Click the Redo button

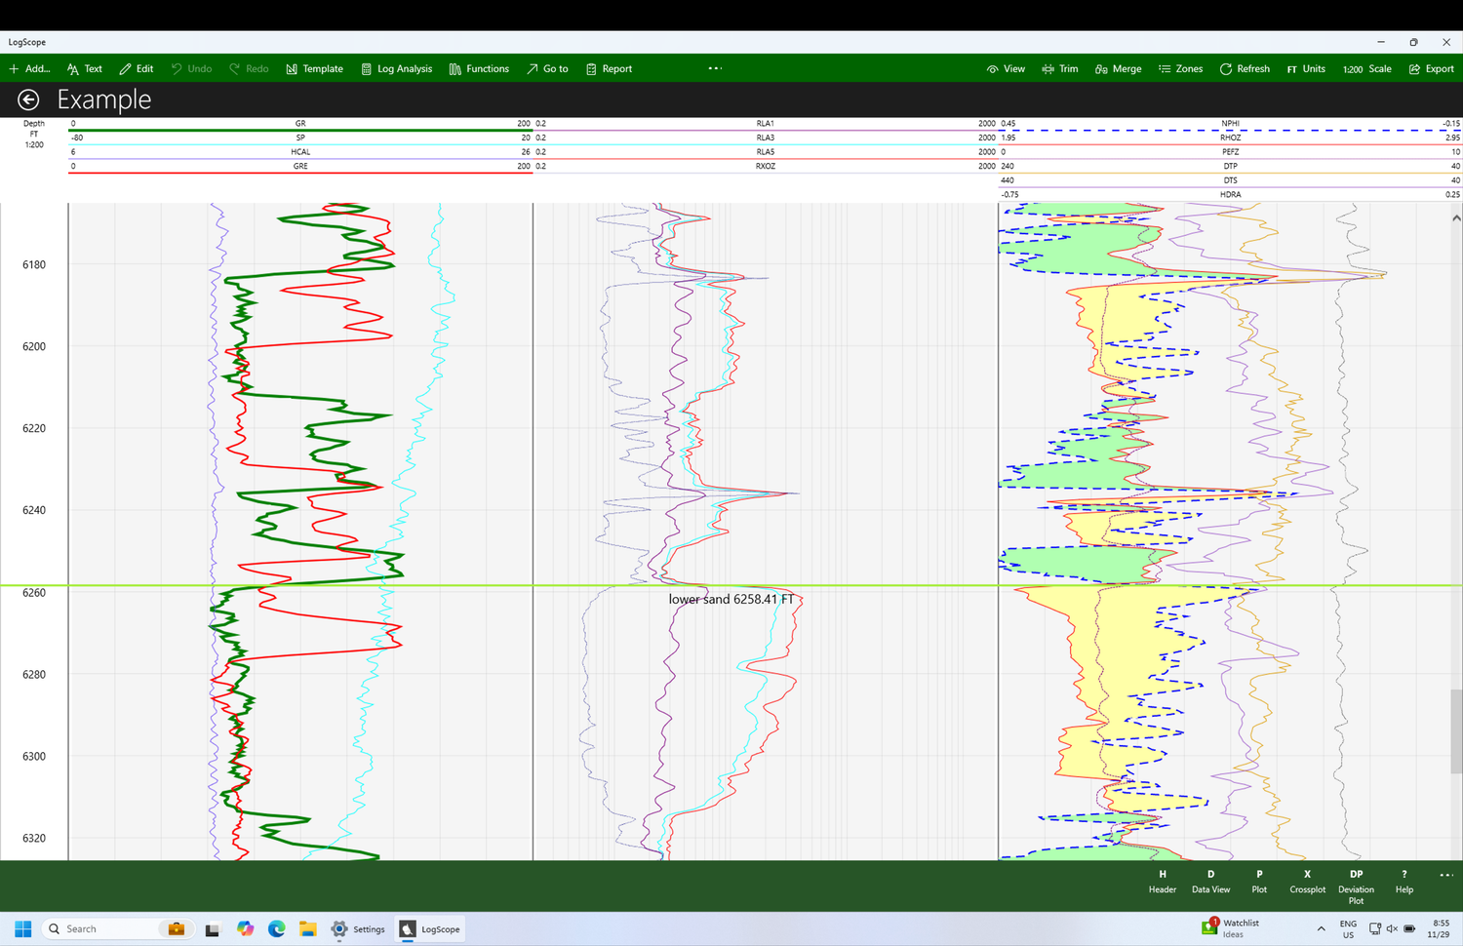[249, 69]
